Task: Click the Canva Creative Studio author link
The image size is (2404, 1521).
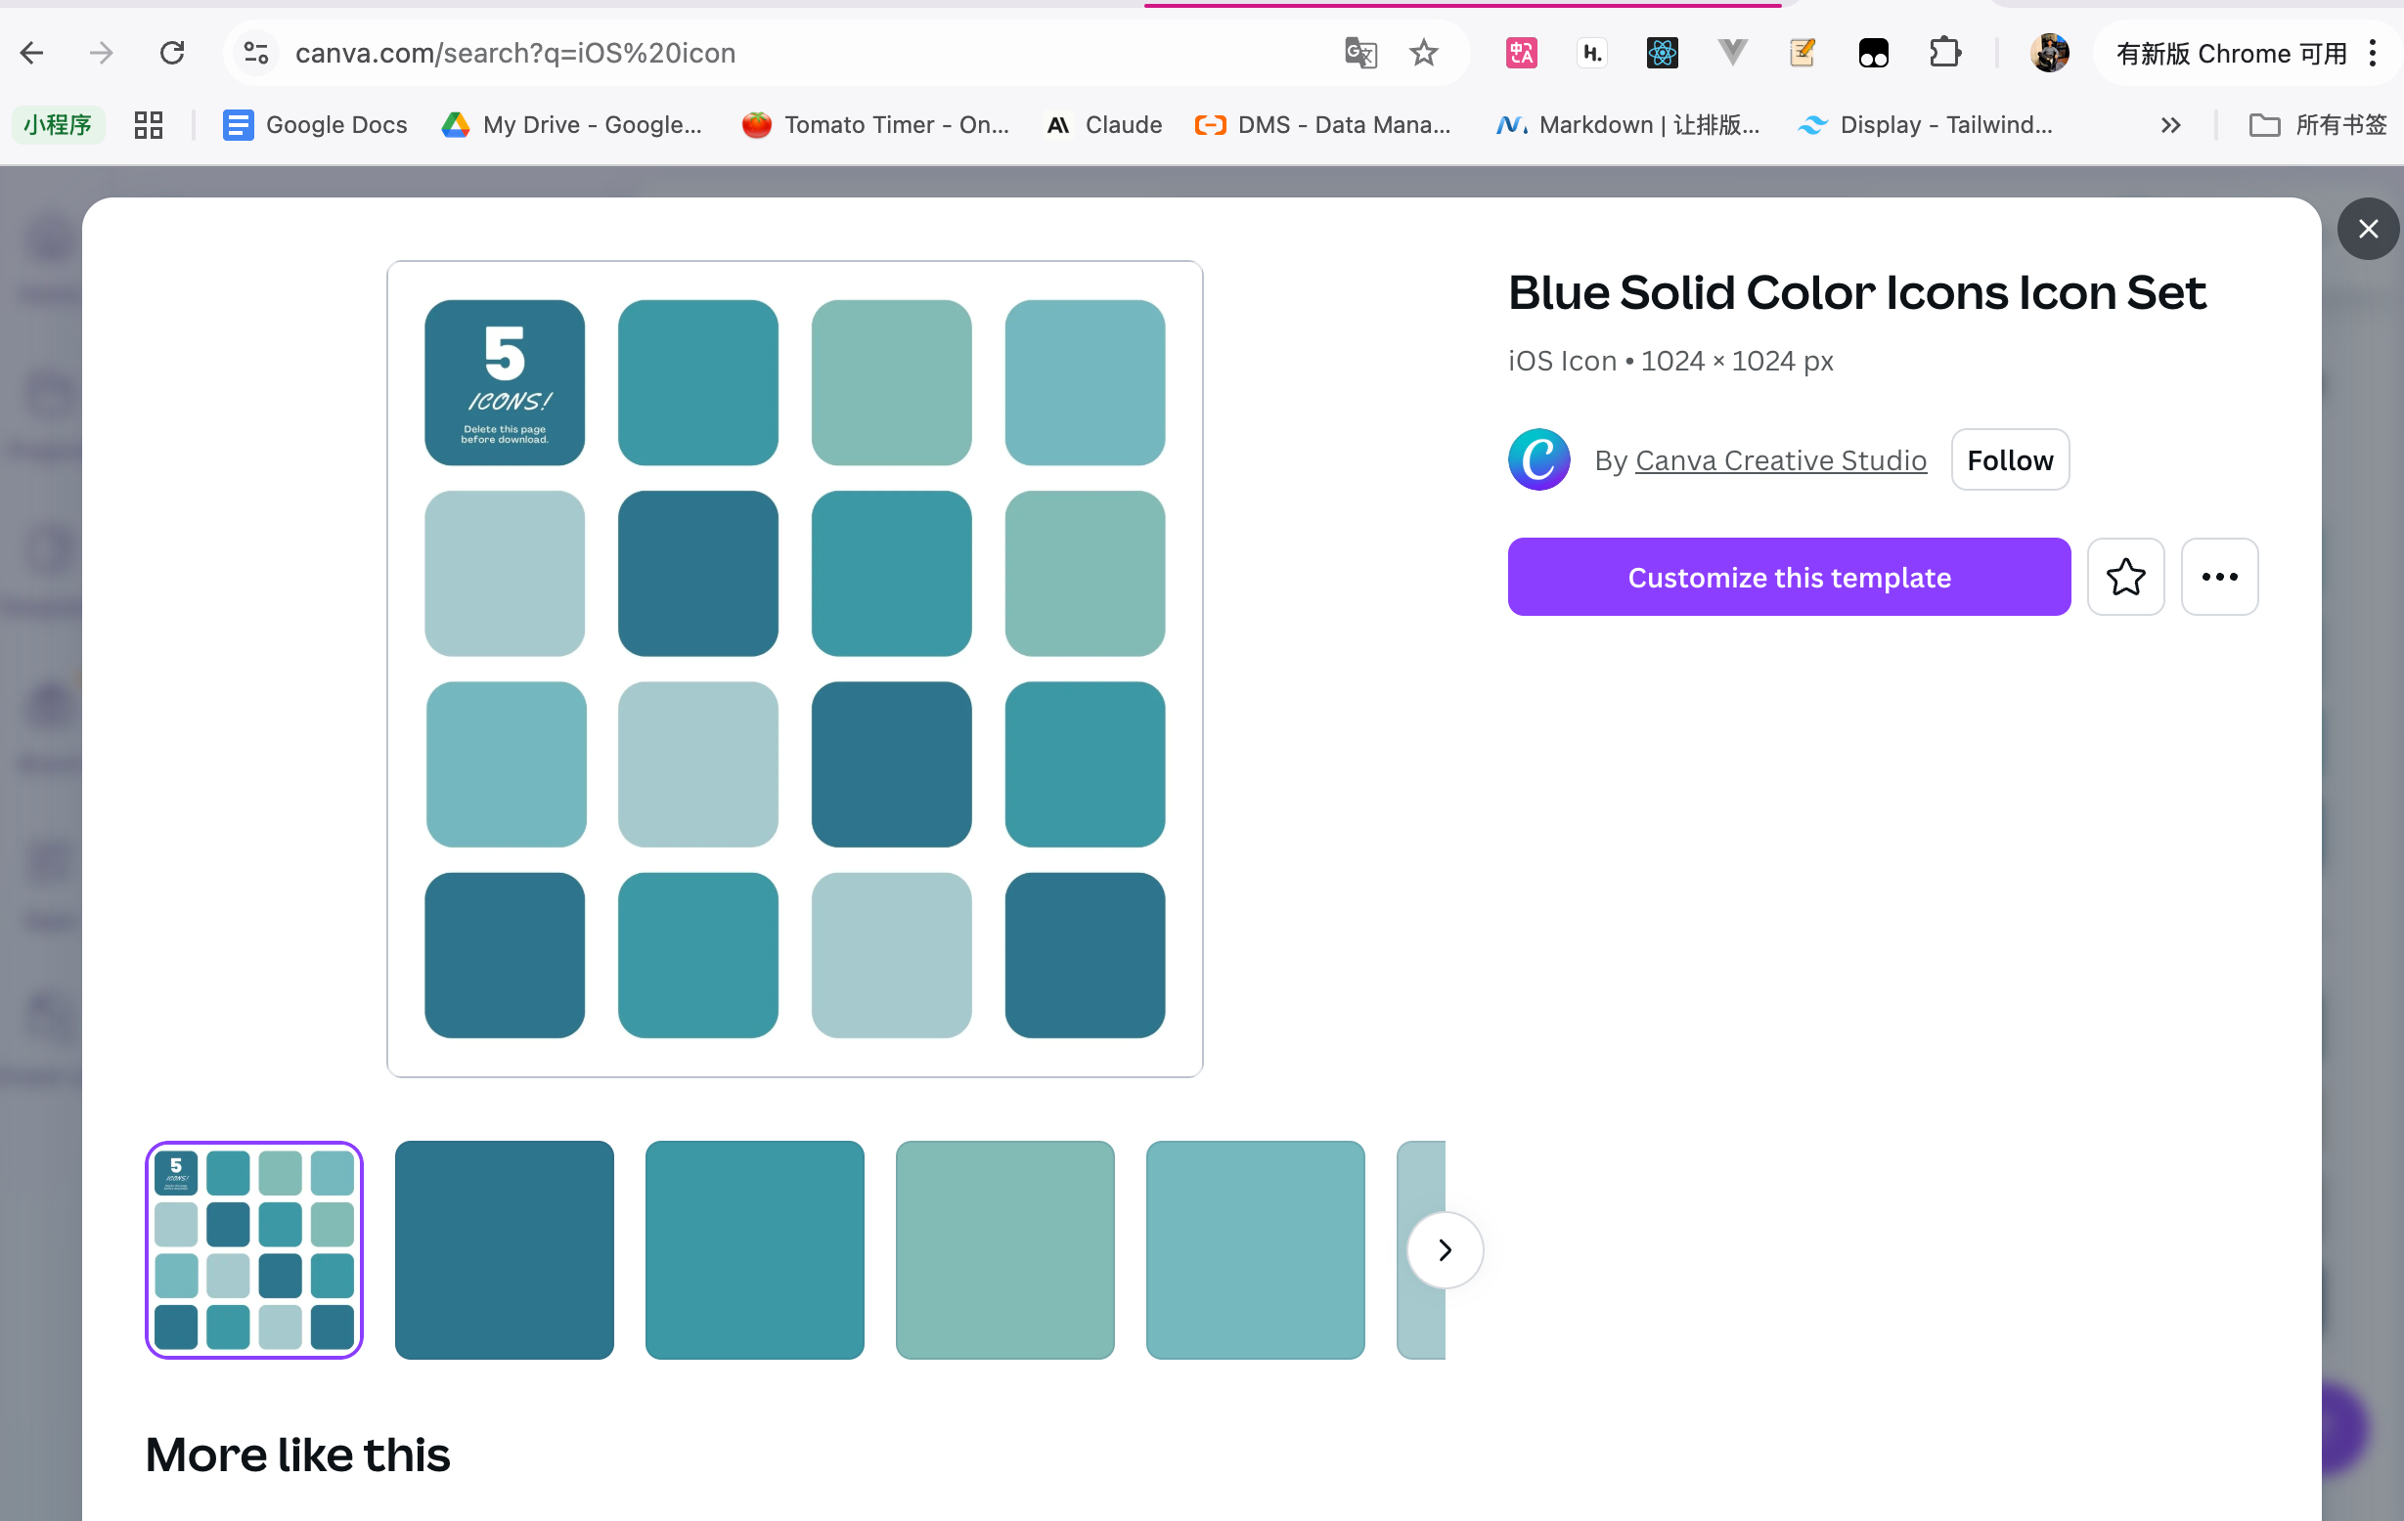Action: (x=1778, y=458)
